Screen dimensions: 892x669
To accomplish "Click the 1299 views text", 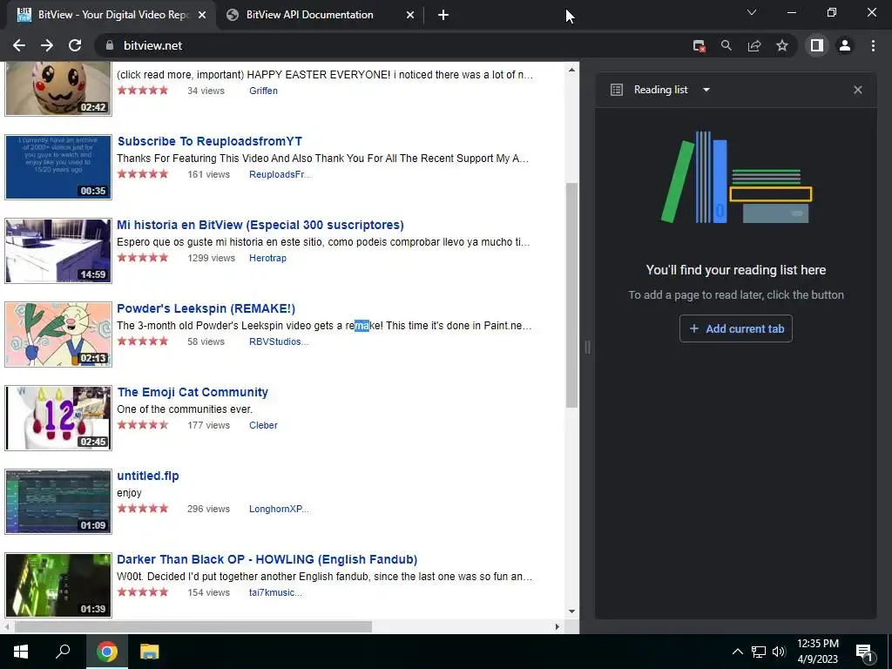I will point(211,258).
